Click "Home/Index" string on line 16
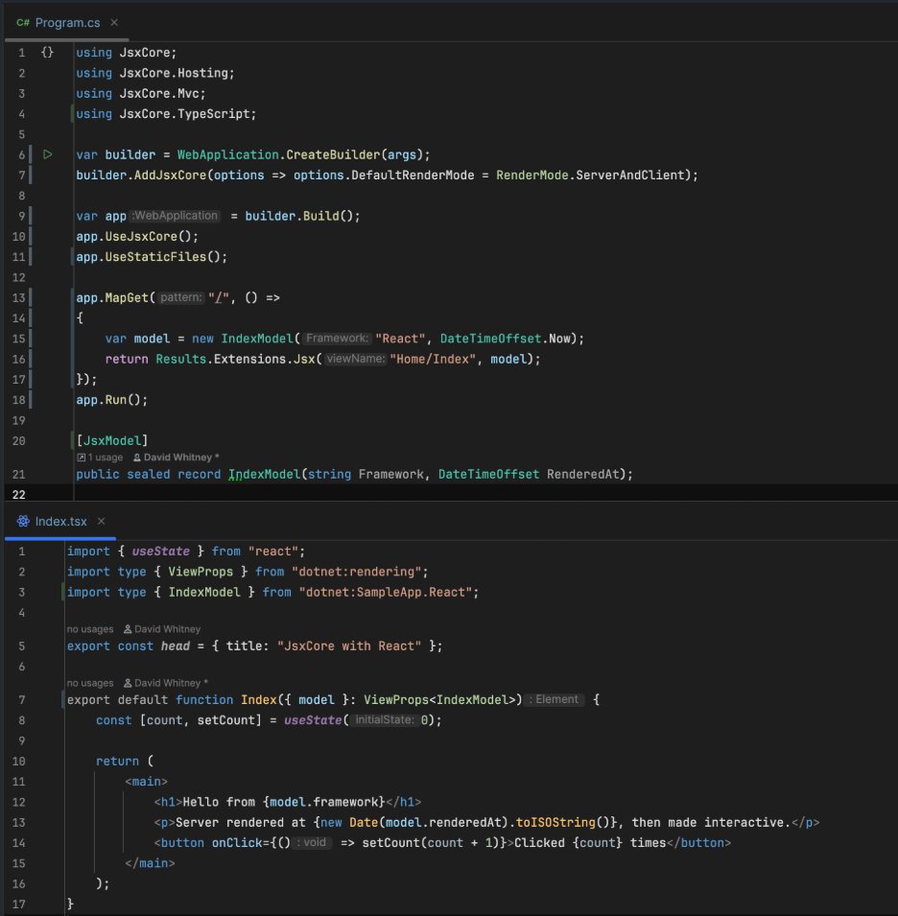Image resolution: width=898 pixels, height=916 pixels. 433,360
